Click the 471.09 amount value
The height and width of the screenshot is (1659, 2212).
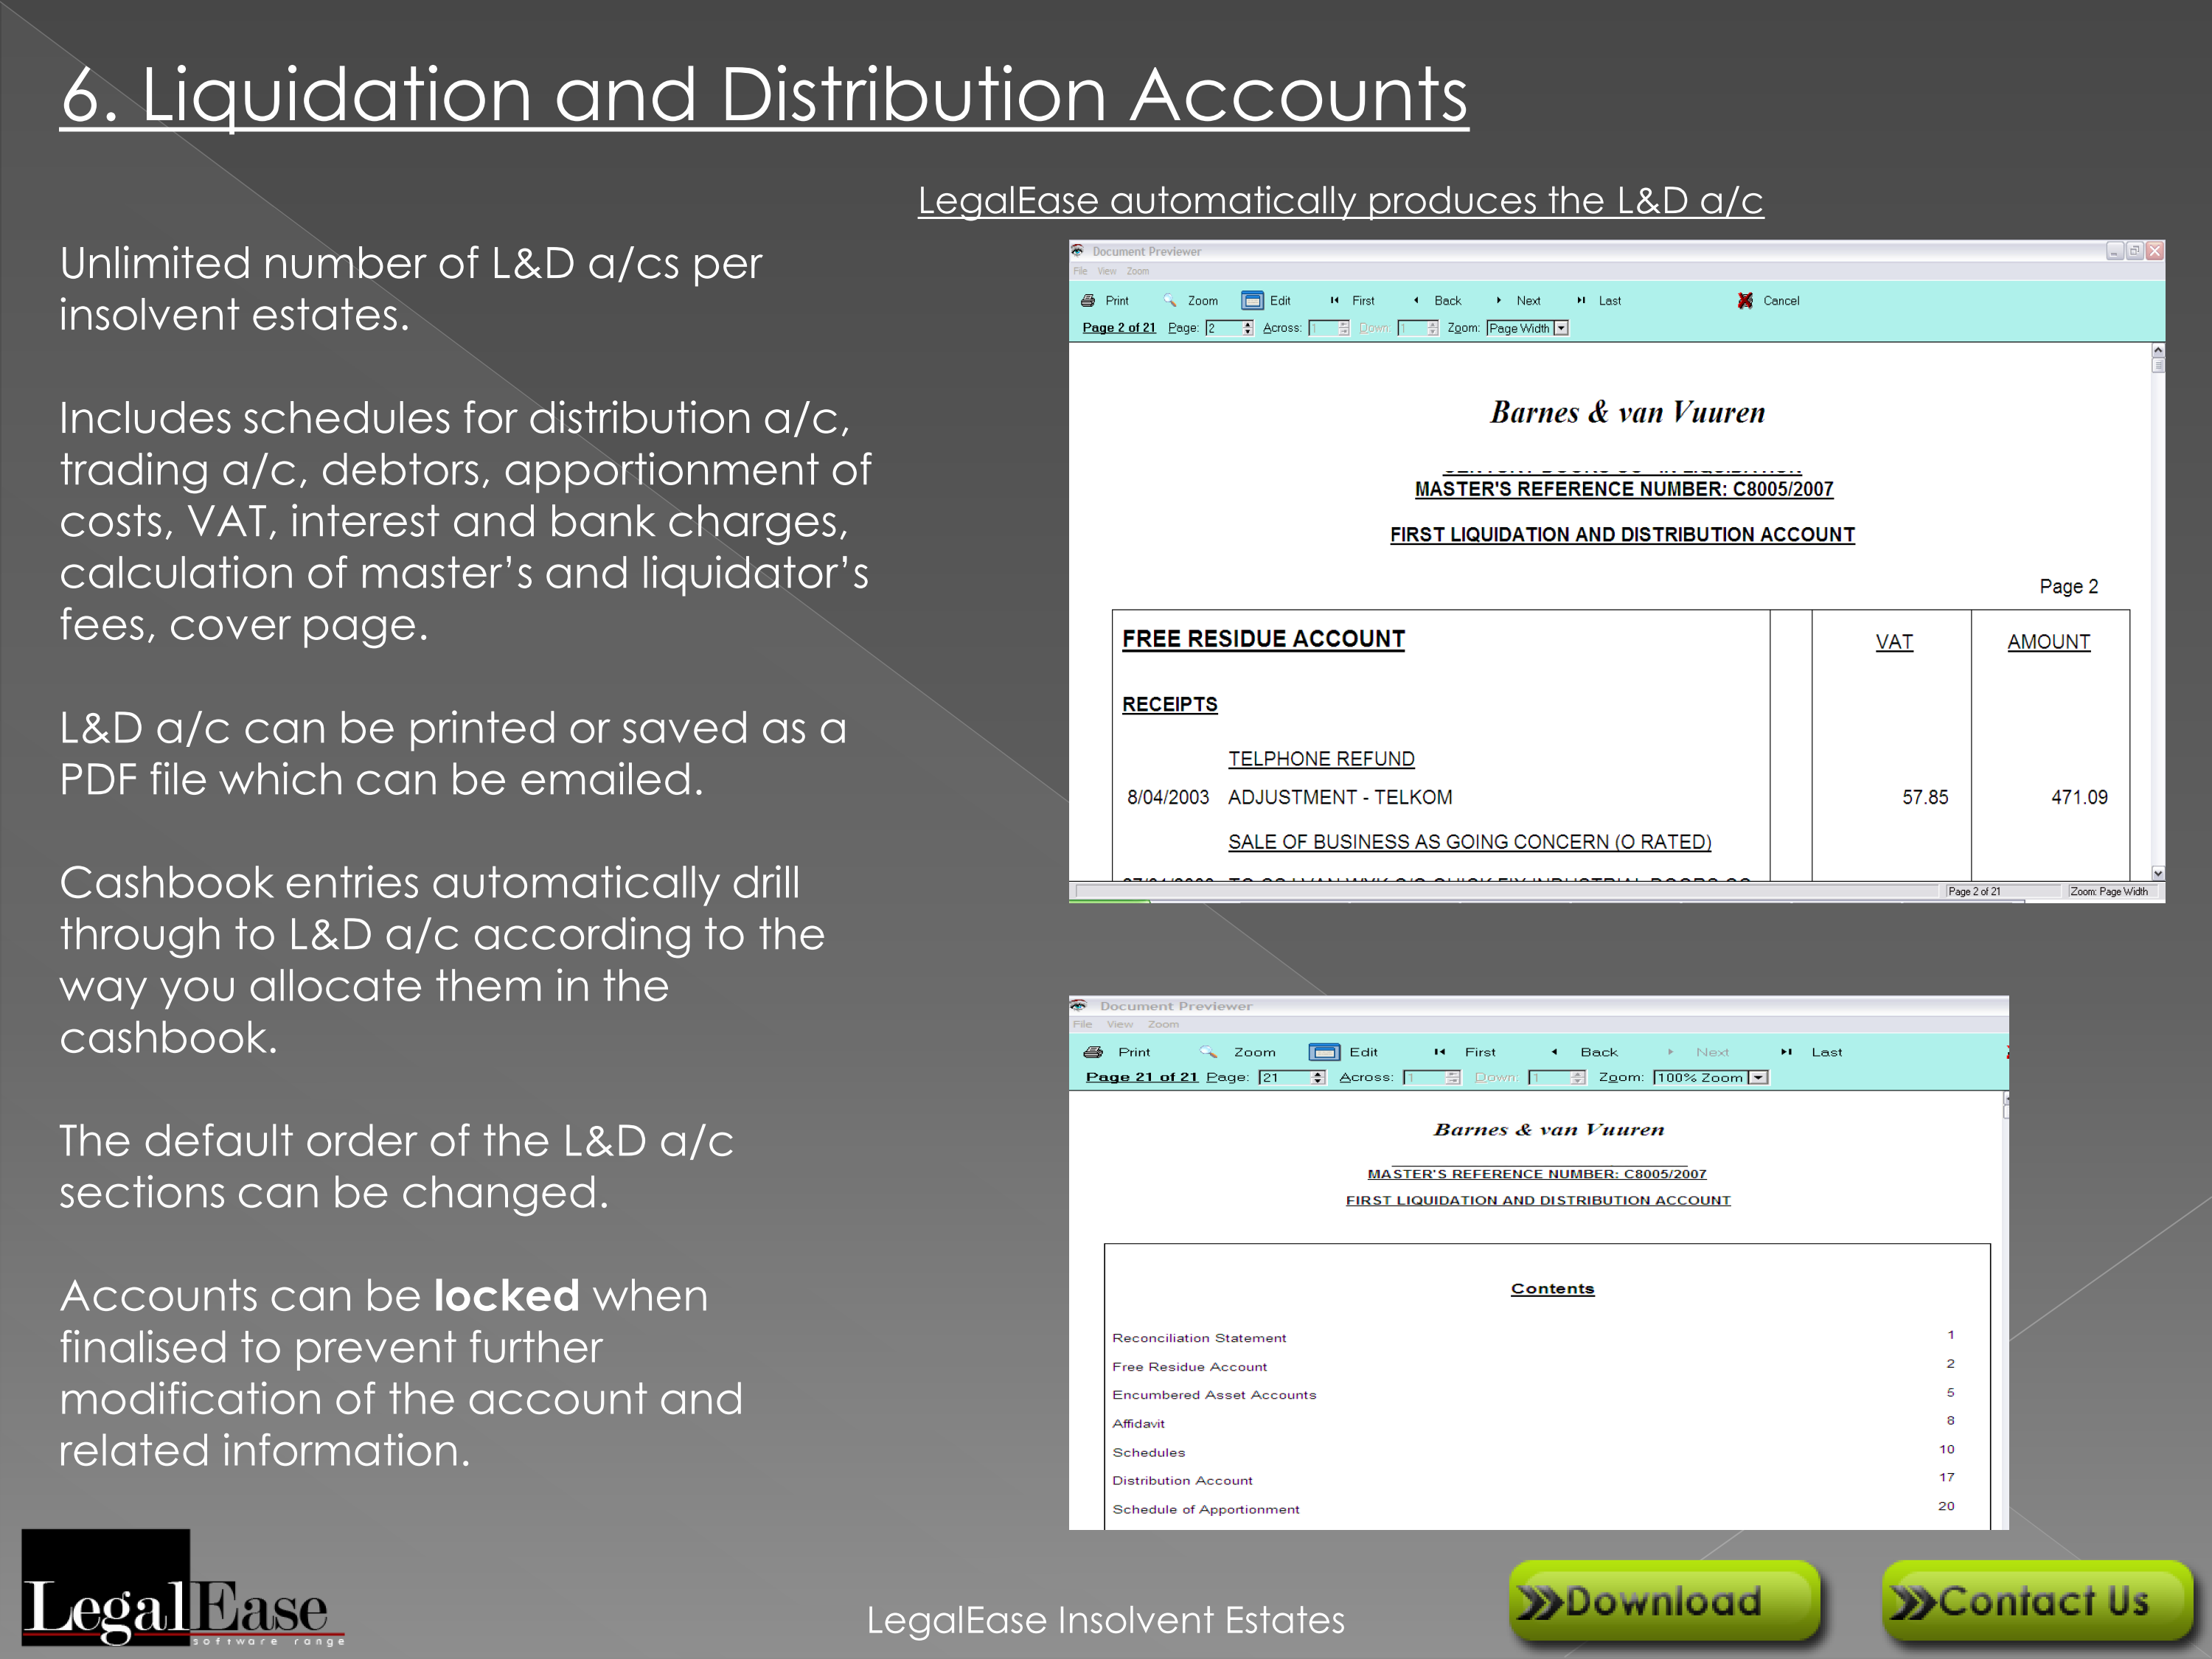[x=2079, y=797]
